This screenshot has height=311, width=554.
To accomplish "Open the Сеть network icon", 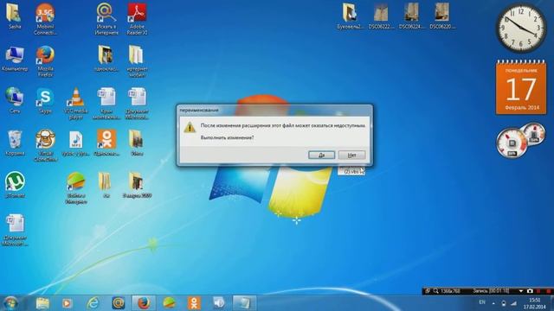I will point(15,100).
